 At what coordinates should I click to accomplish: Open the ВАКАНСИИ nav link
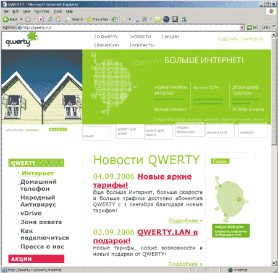coord(107,45)
